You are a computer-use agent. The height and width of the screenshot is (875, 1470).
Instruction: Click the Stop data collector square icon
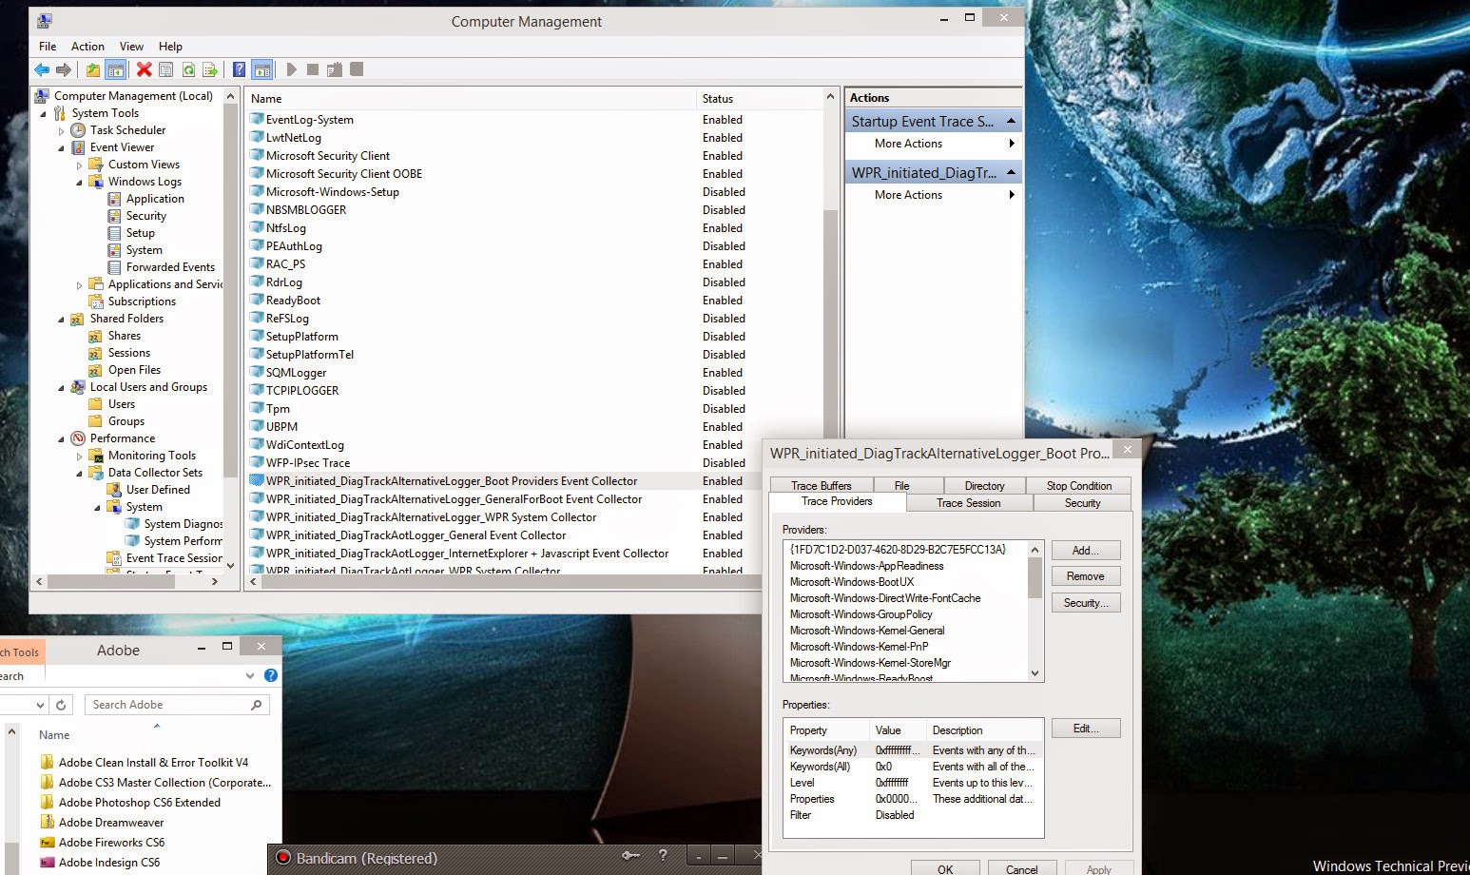pos(313,69)
